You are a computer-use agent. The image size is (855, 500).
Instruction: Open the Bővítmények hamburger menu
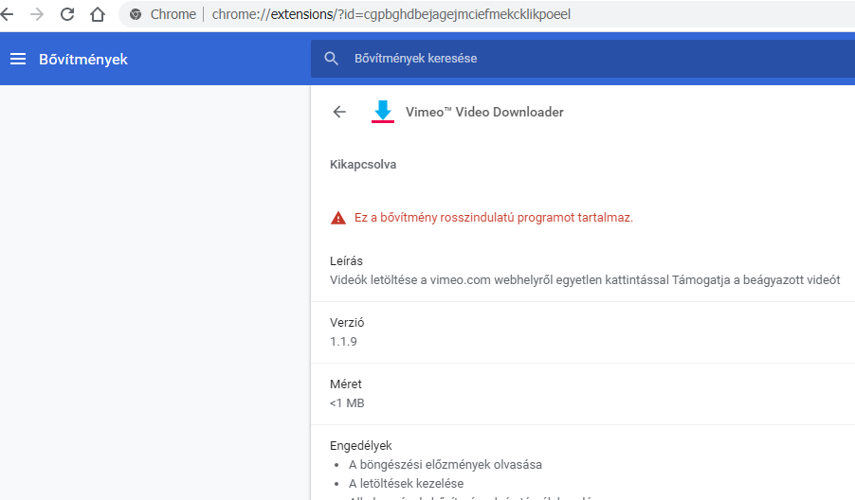pos(18,59)
